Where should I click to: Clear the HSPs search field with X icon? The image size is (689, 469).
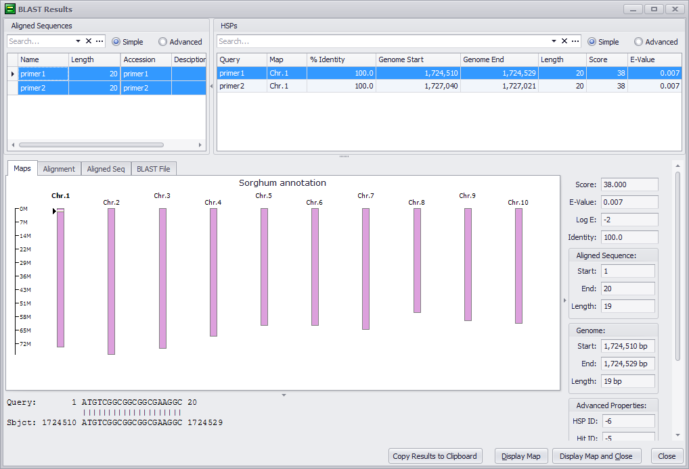point(564,41)
